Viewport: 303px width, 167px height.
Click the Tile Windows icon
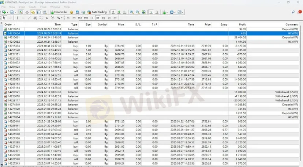[x=143, y=12]
